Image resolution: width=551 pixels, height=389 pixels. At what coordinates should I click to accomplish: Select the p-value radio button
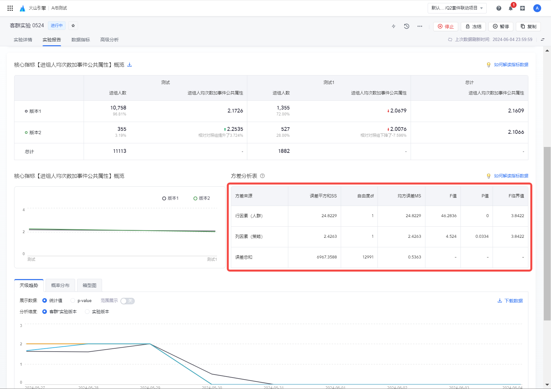(x=73, y=300)
